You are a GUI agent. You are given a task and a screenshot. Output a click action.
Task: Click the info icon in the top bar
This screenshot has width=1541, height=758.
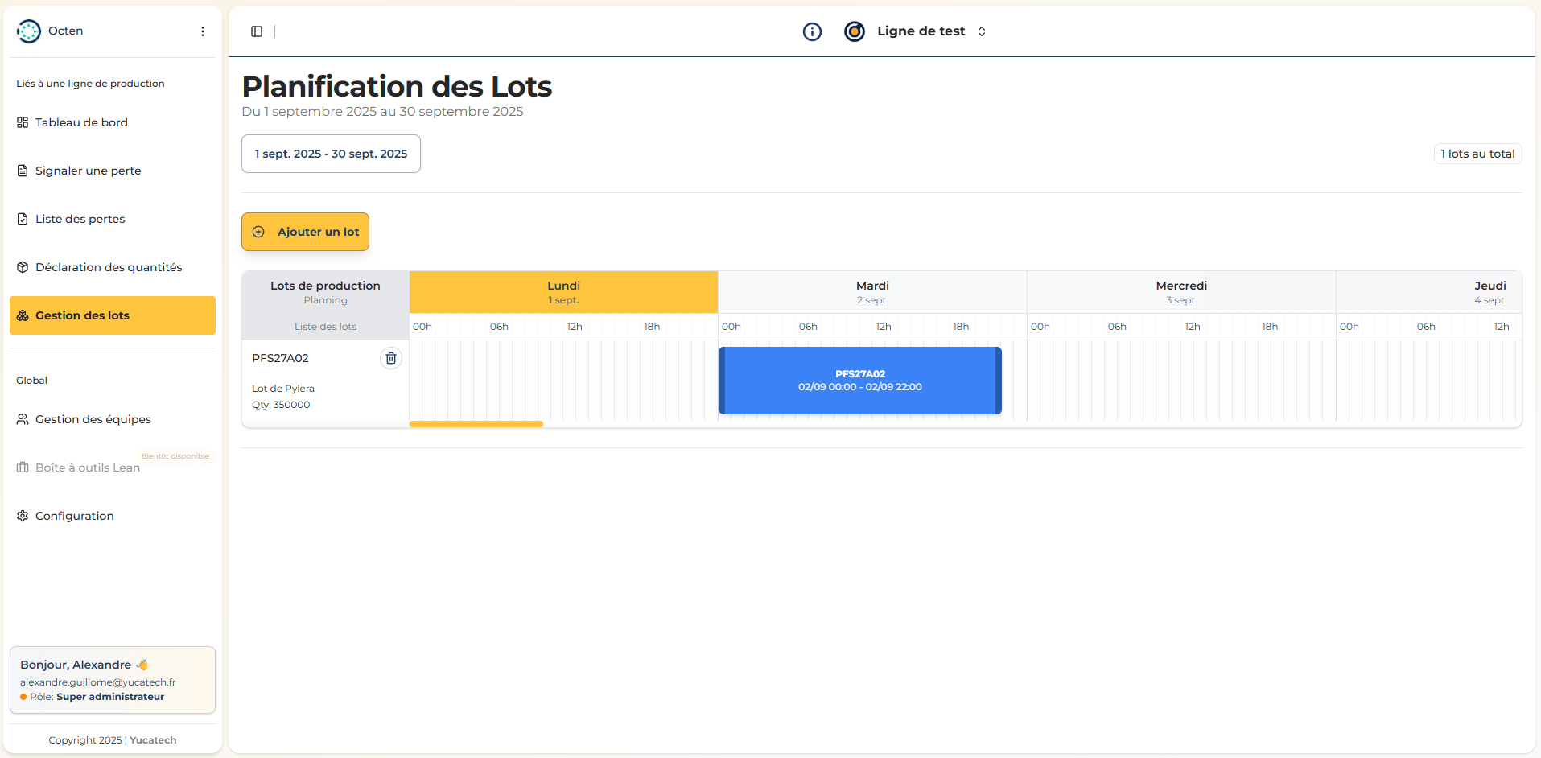(x=812, y=31)
